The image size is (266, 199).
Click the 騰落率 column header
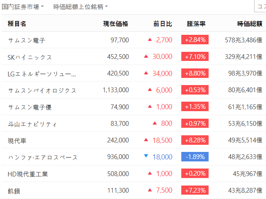coord(196,24)
